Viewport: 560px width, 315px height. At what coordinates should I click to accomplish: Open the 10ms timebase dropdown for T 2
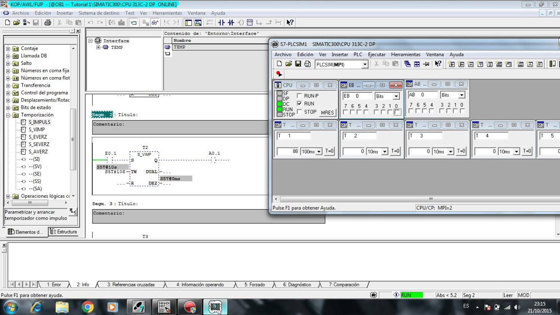pyautogui.click(x=385, y=151)
